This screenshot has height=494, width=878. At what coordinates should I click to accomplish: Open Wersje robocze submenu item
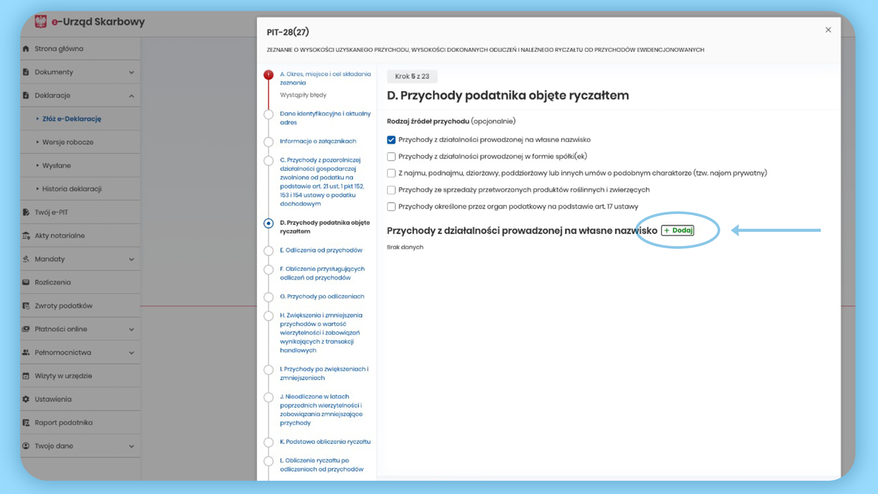[x=68, y=142]
